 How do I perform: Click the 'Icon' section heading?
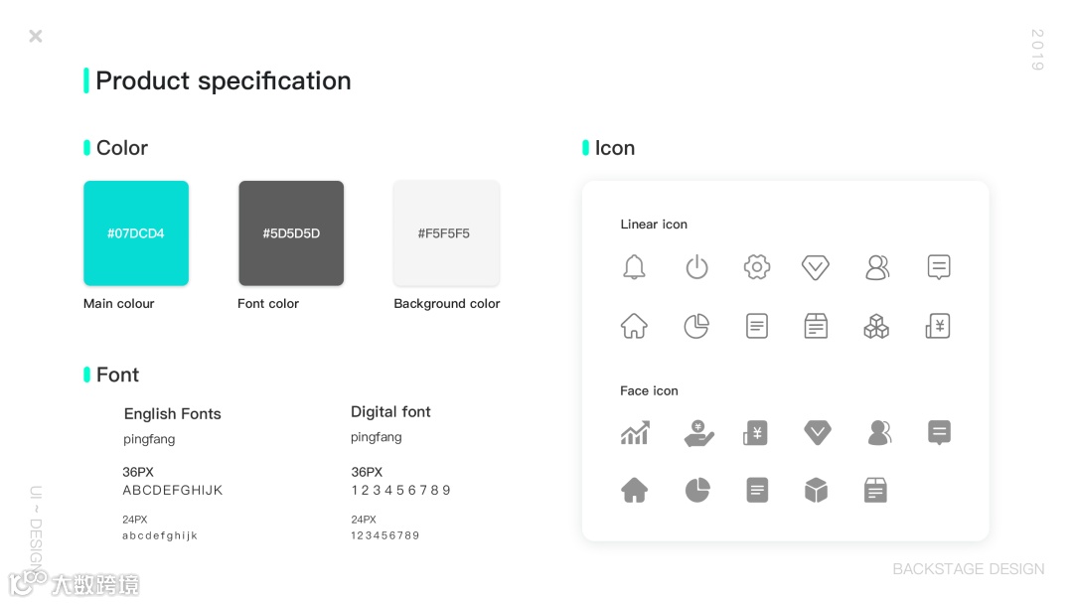(615, 148)
